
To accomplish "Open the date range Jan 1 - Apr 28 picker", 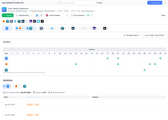I will point(155,35).
